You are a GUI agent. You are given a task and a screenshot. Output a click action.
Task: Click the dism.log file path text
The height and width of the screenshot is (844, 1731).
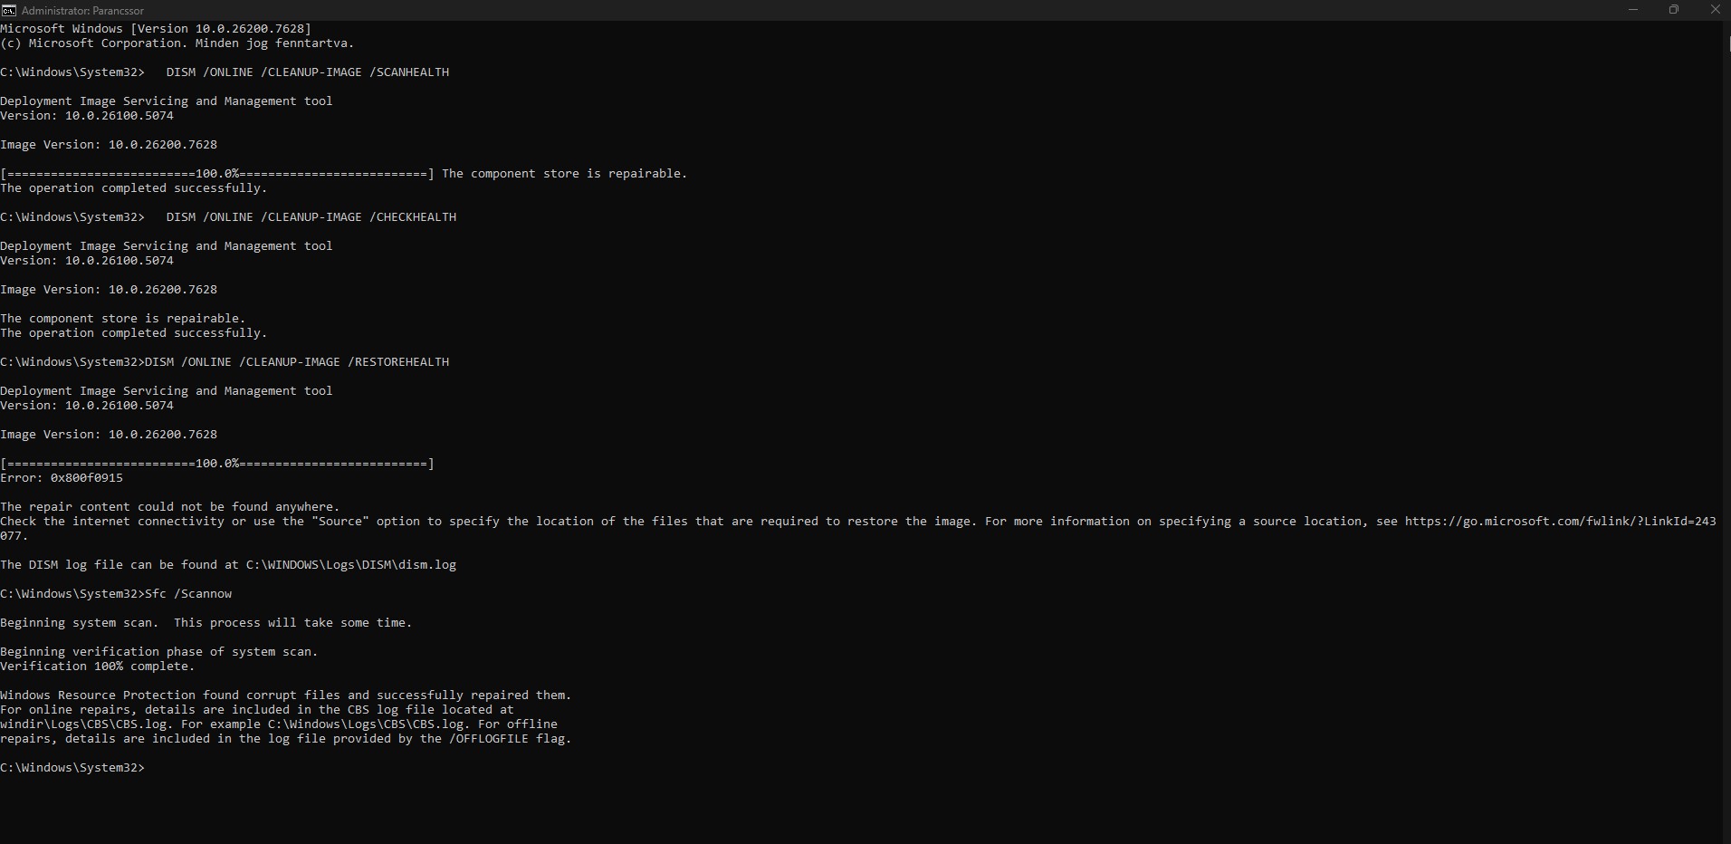[350, 565]
